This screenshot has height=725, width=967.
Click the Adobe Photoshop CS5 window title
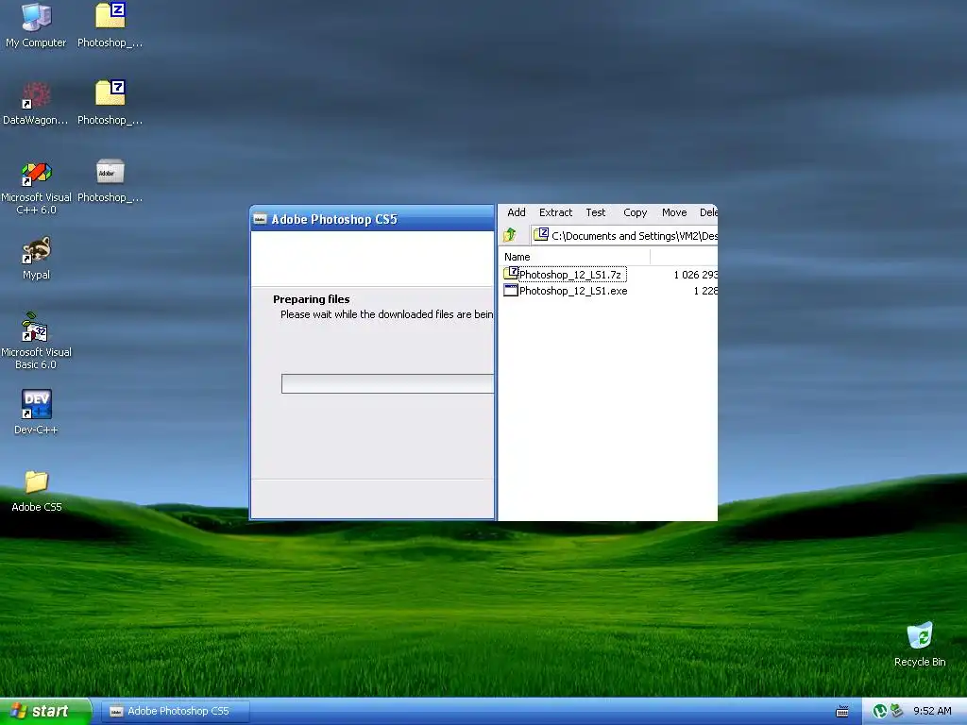tap(334, 219)
